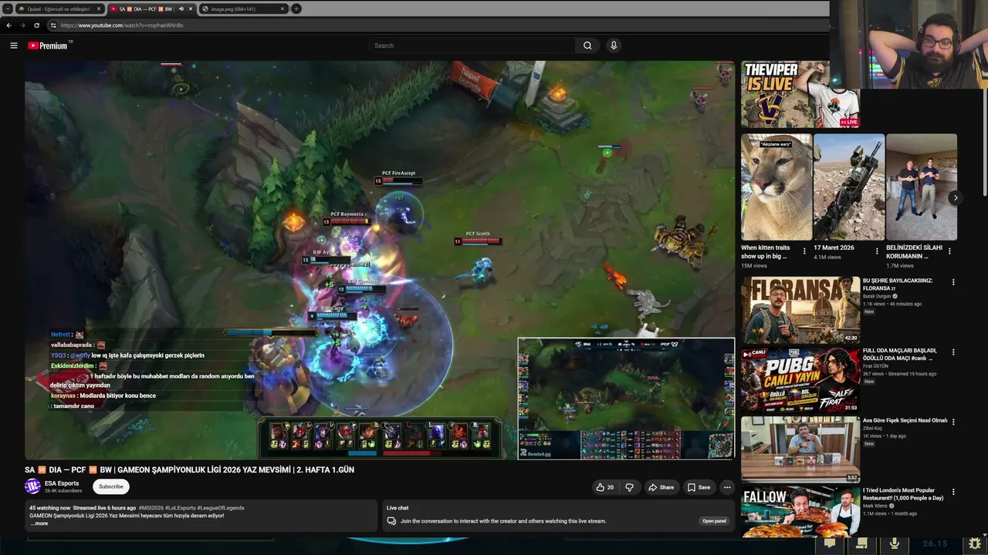Open options for BELİNİZDEKİ SİLAH short
This screenshot has width=988, height=555.
click(949, 251)
